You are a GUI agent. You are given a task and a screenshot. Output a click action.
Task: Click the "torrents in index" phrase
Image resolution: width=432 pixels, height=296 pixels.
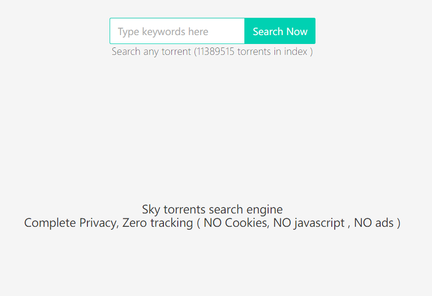tap(273, 51)
